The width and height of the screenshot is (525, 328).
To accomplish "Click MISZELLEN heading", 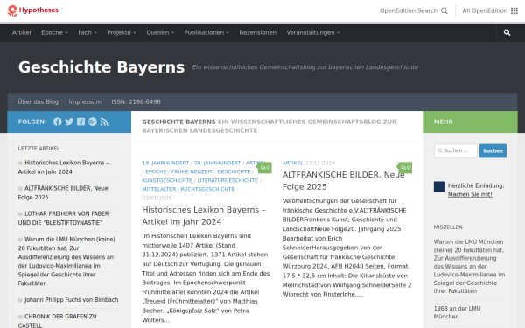I will (448, 227).
